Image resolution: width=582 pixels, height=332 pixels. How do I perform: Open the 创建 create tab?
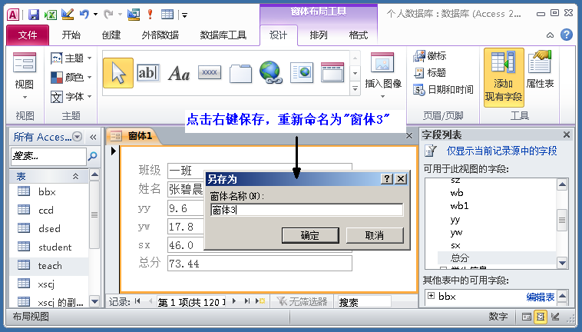pos(111,35)
